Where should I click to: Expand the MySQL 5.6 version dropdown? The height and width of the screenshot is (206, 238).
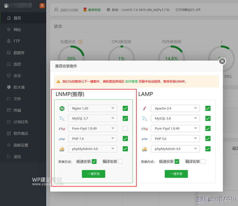[175, 118]
